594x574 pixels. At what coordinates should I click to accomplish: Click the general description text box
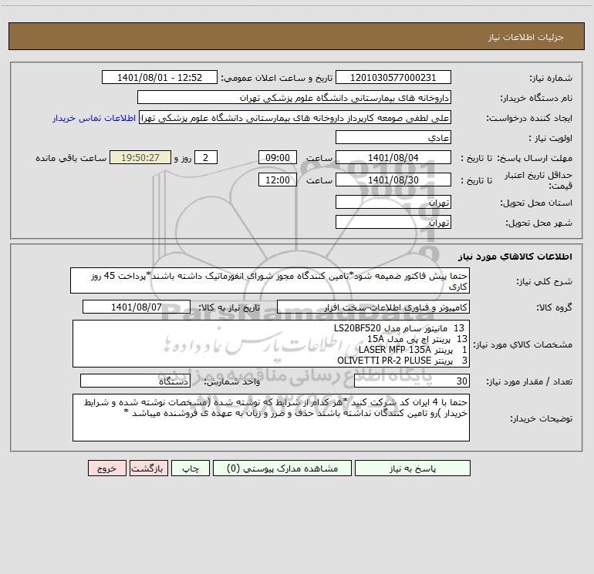pos(270,280)
